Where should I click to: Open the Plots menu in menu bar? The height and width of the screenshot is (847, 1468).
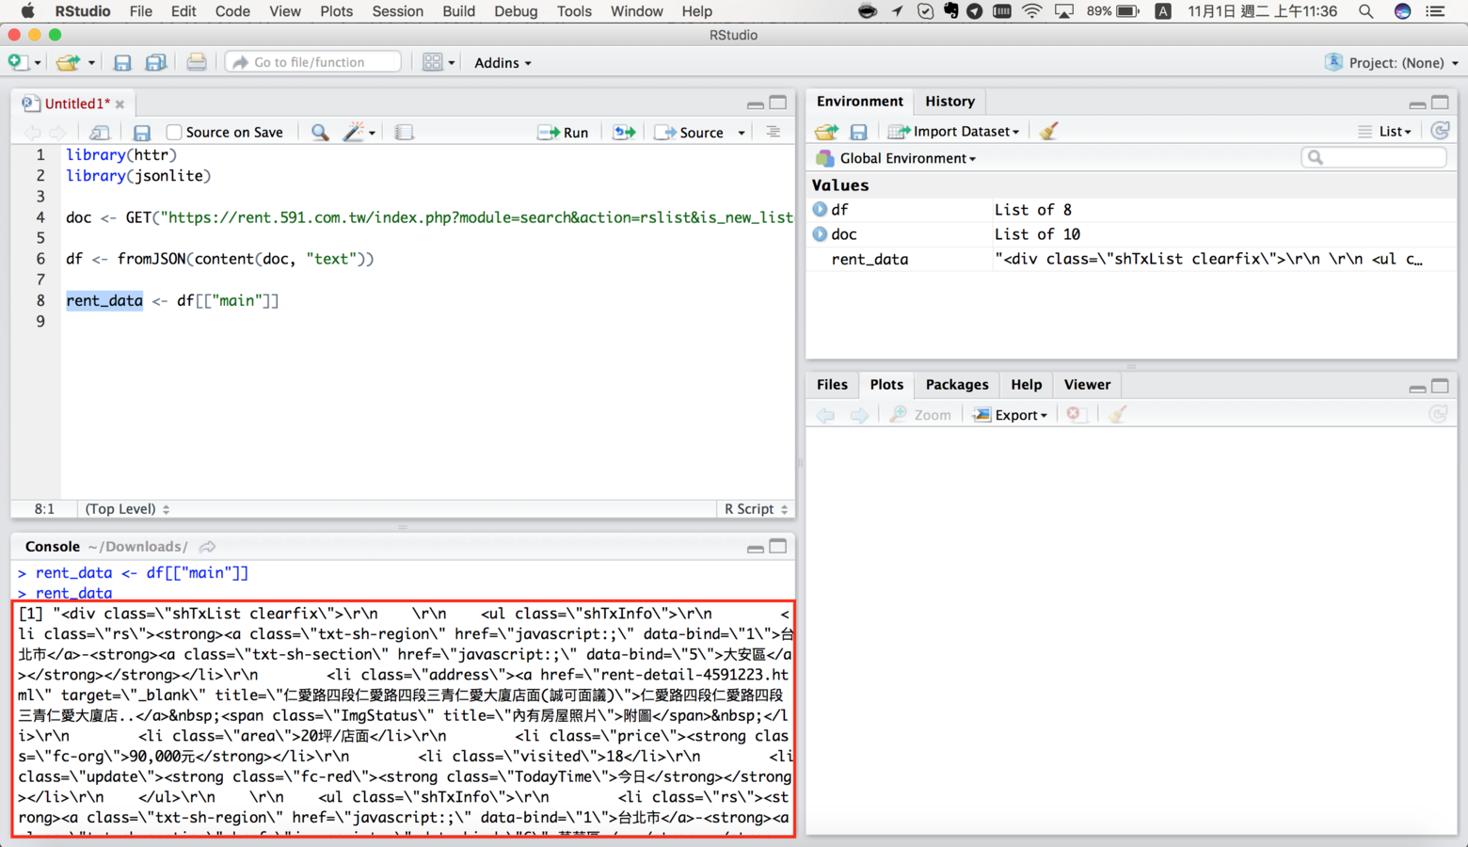point(336,11)
